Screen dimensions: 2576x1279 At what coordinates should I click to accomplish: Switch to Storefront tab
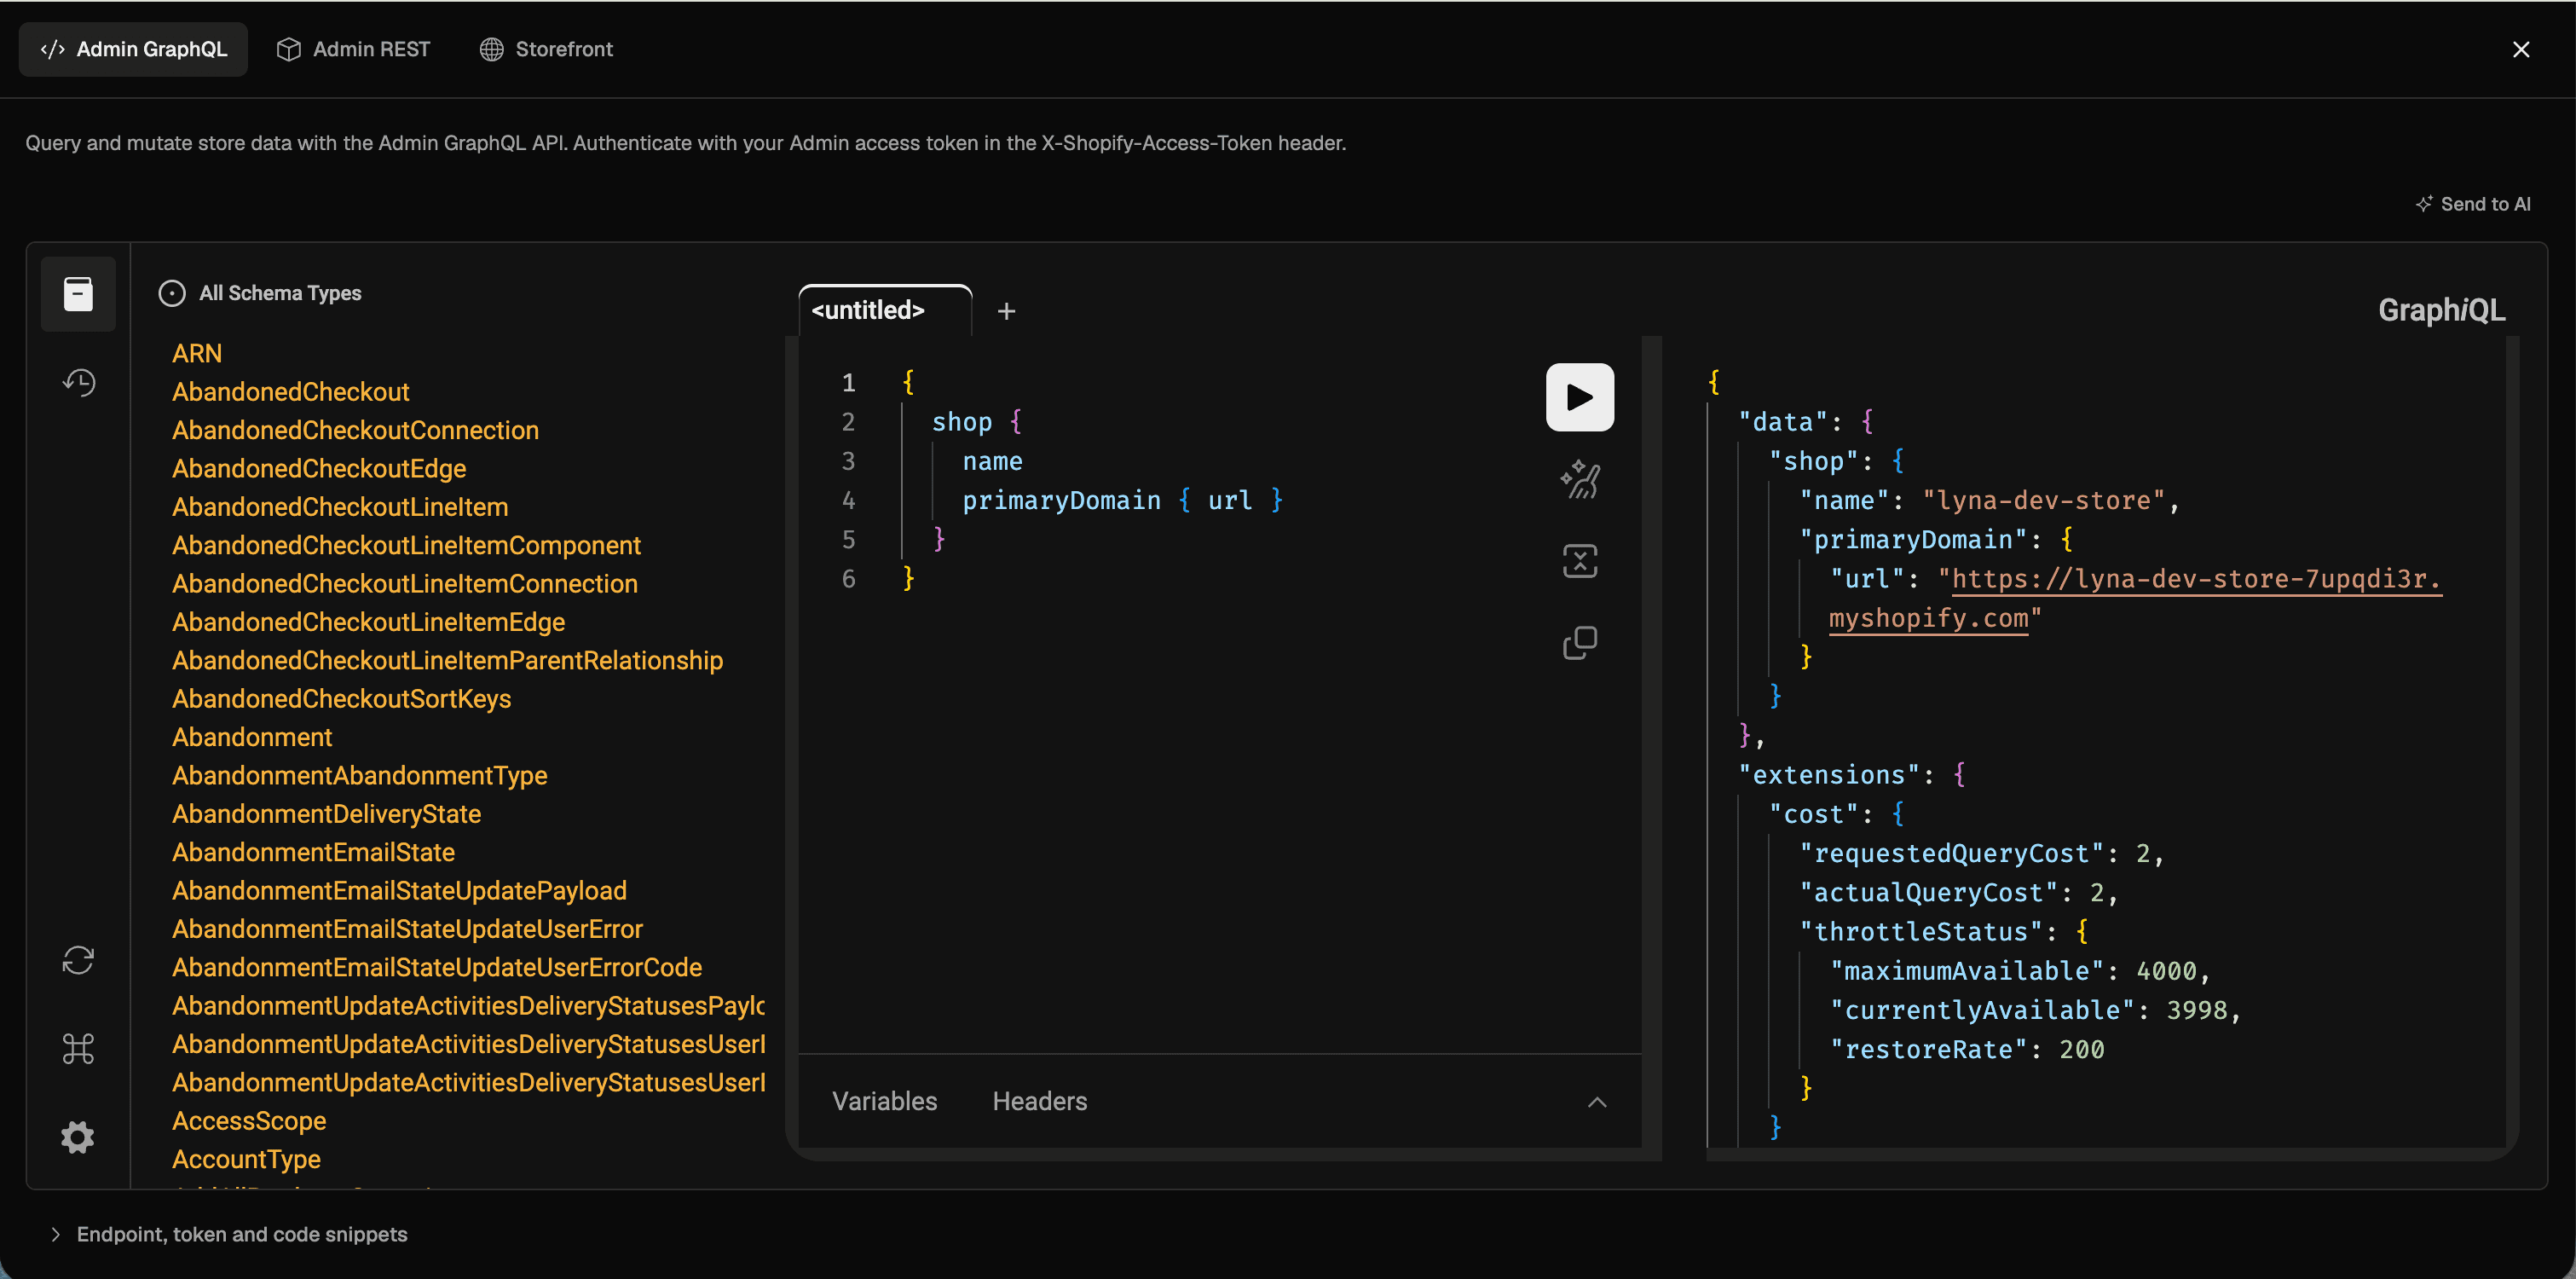[x=546, y=49]
